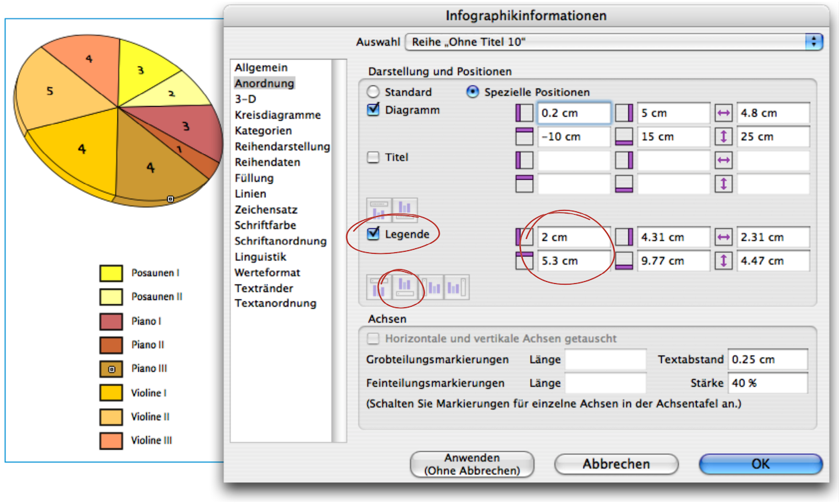Select legend-below-chart placement icon
Image resolution: width=839 pixels, height=504 pixels.
[405, 287]
